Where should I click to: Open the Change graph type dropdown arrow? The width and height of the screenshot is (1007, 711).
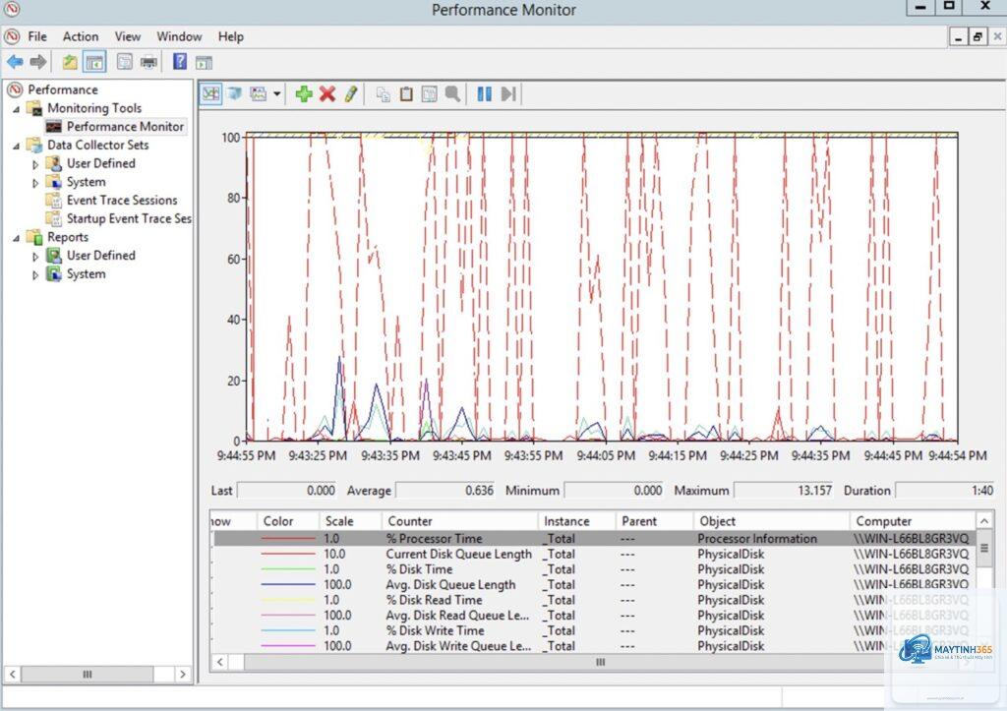(x=276, y=94)
